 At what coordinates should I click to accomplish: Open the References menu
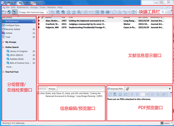coord(23,7)
